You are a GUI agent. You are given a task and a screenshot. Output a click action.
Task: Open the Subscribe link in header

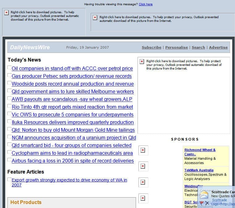coord(151,47)
